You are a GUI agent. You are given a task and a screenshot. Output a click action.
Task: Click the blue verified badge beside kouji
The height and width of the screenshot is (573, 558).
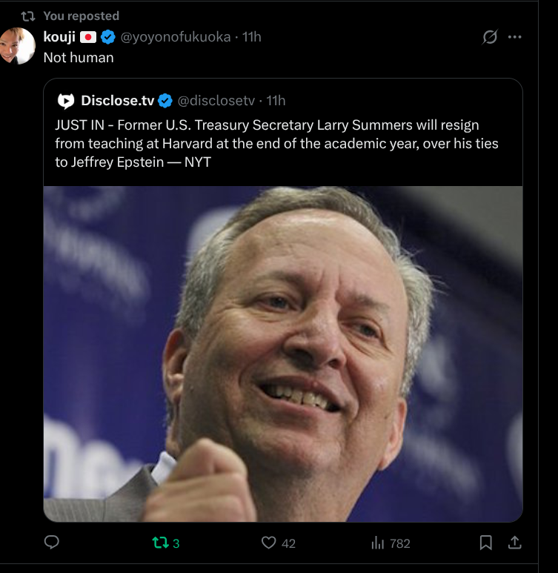click(108, 36)
